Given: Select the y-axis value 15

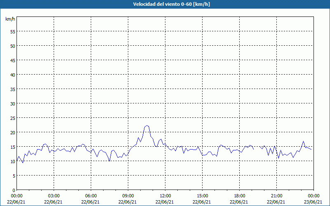Looking at the screenshot, I should [x=13, y=147].
